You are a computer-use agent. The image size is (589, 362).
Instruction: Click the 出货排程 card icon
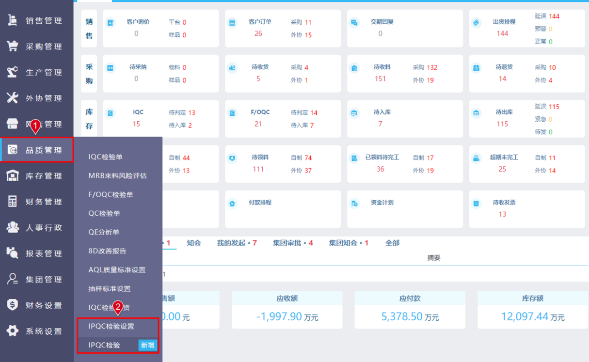(x=476, y=22)
